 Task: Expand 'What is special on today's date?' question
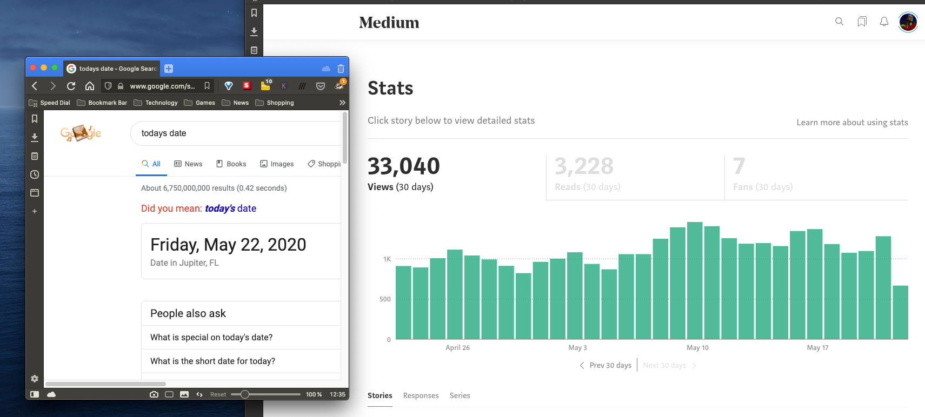click(x=241, y=337)
